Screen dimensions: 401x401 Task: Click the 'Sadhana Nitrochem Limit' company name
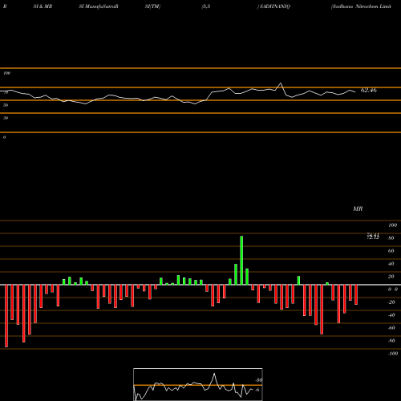click(361, 6)
